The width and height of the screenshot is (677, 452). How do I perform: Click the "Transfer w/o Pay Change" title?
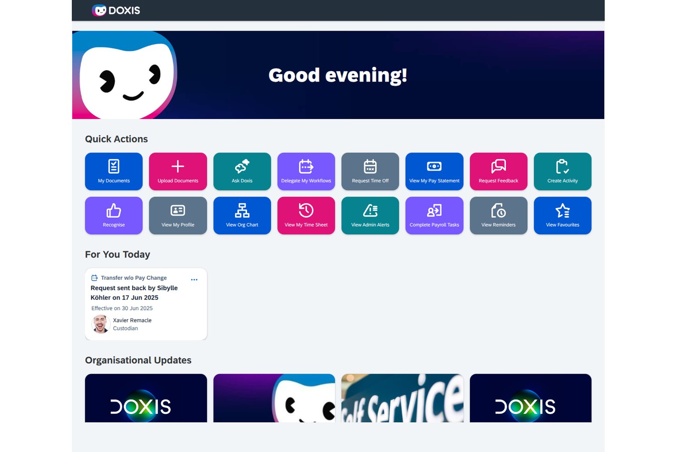click(x=134, y=278)
